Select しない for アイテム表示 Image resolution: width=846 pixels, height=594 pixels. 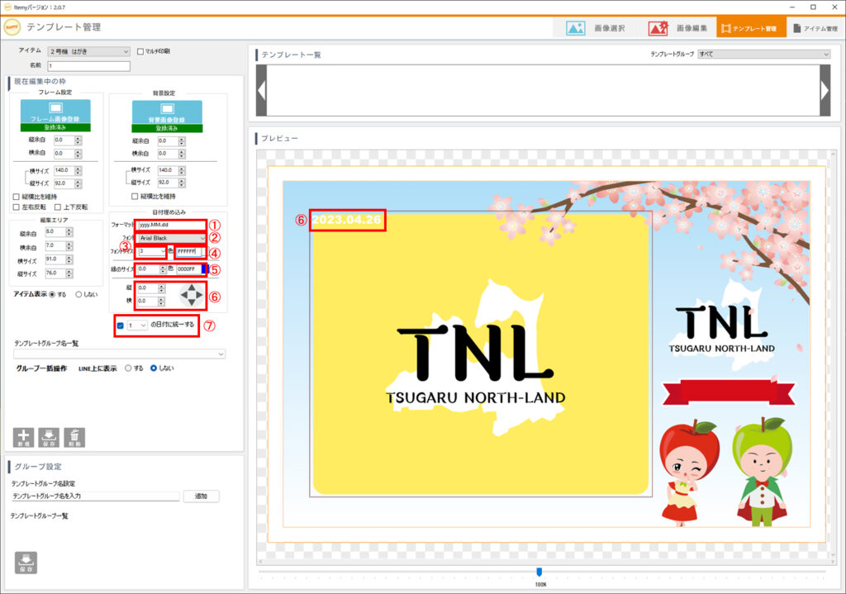pos(80,293)
